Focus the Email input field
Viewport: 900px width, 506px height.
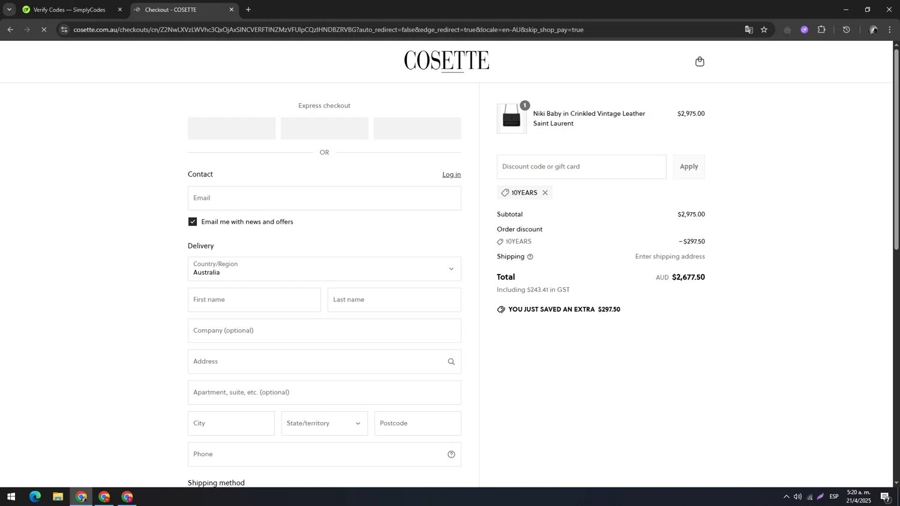click(x=325, y=198)
